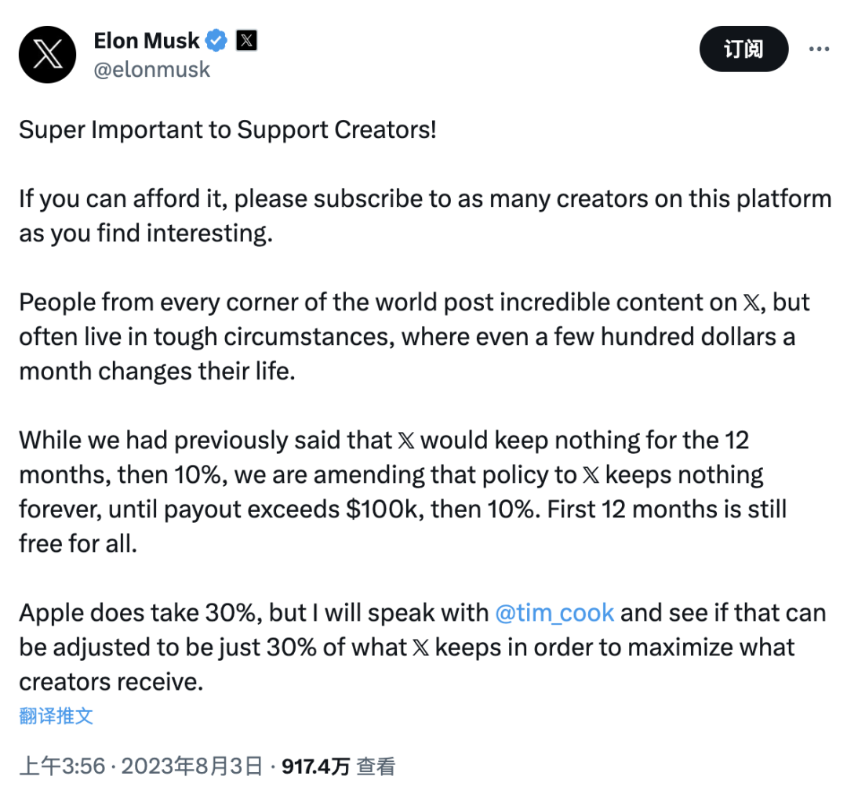Click the square X affiliate badge
The height and width of the screenshot is (798, 847).
pyautogui.click(x=246, y=41)
